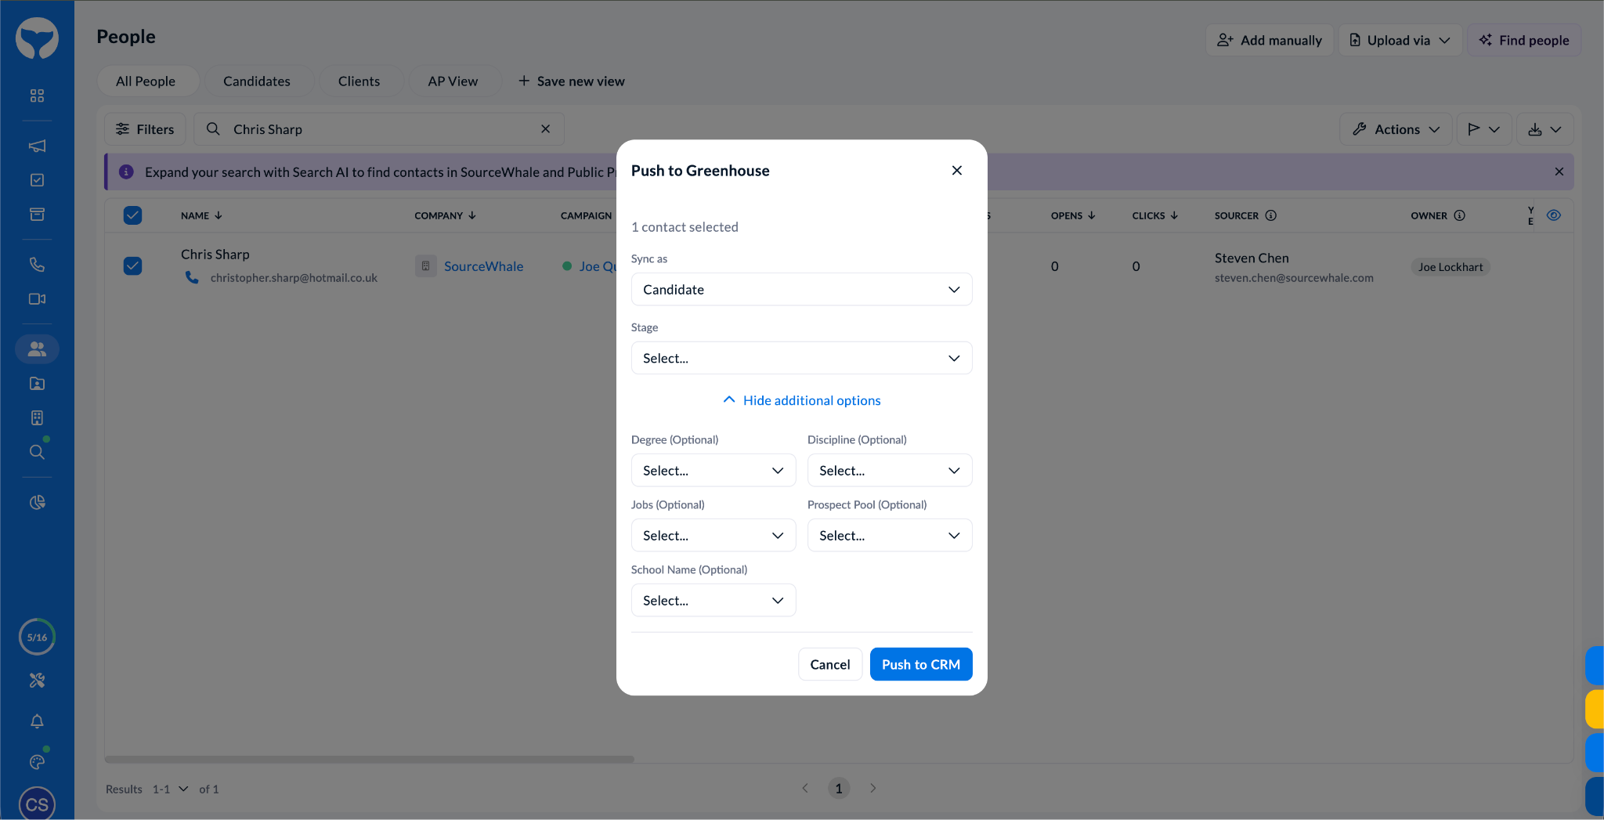Image resolution: width=1604 pixels, height=820 pixels.
Task: Toggle the select-all checkbox in table header
Action: tap(133, 215)
